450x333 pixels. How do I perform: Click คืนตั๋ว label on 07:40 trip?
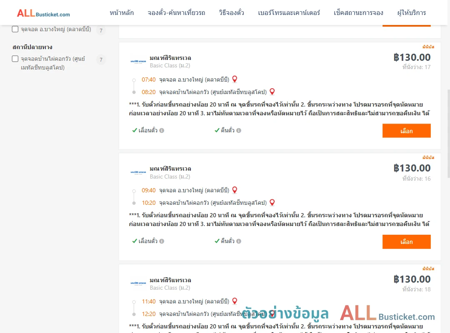(x=227, y=131)
